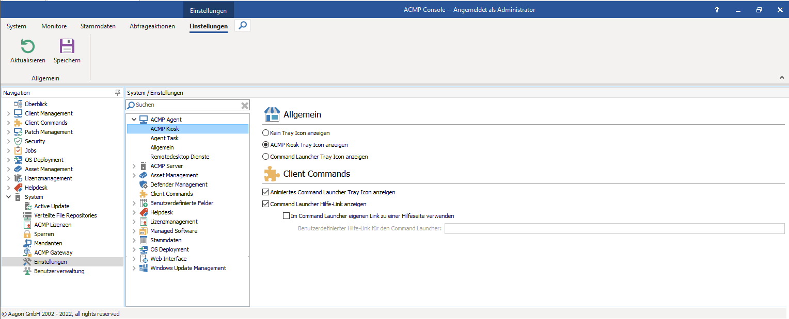This screenshot has height=319, width=789.
Task: Open the Stammdaten ribbon tab
Action: (98, 26)
